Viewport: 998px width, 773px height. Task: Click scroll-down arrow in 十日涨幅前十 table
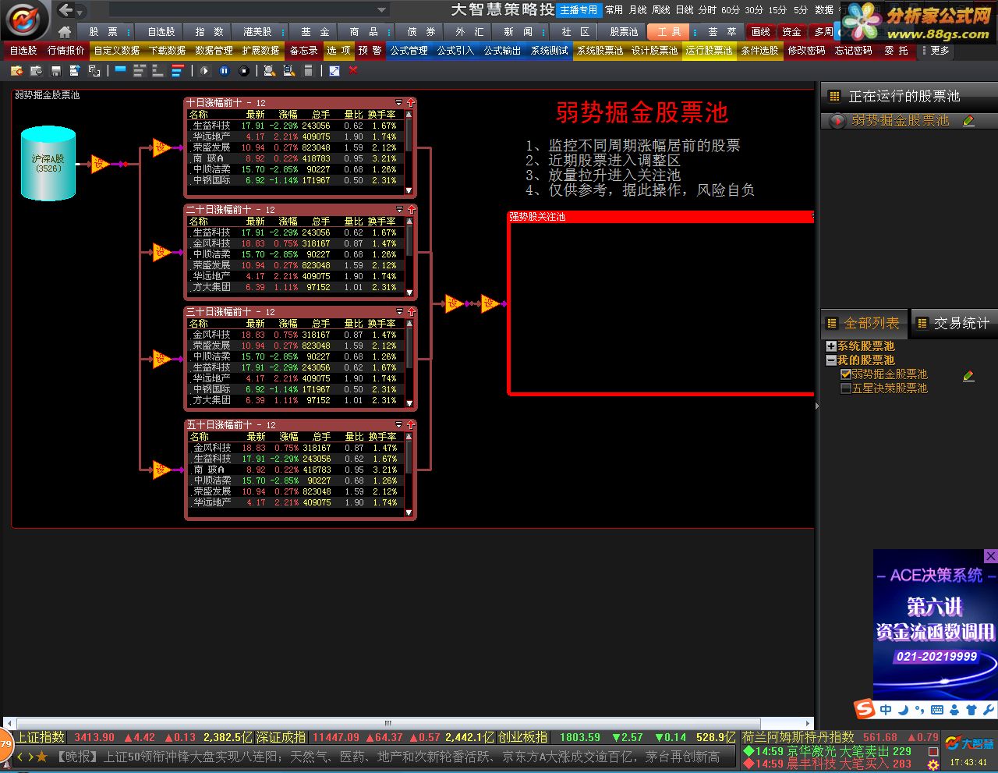[409, 190]
